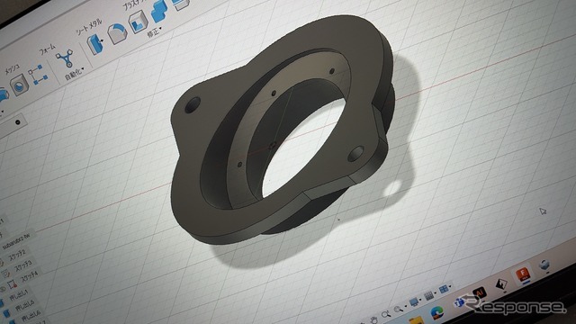Select the Combine tool icon
This screenshot has width=576, height=324.
159,11
